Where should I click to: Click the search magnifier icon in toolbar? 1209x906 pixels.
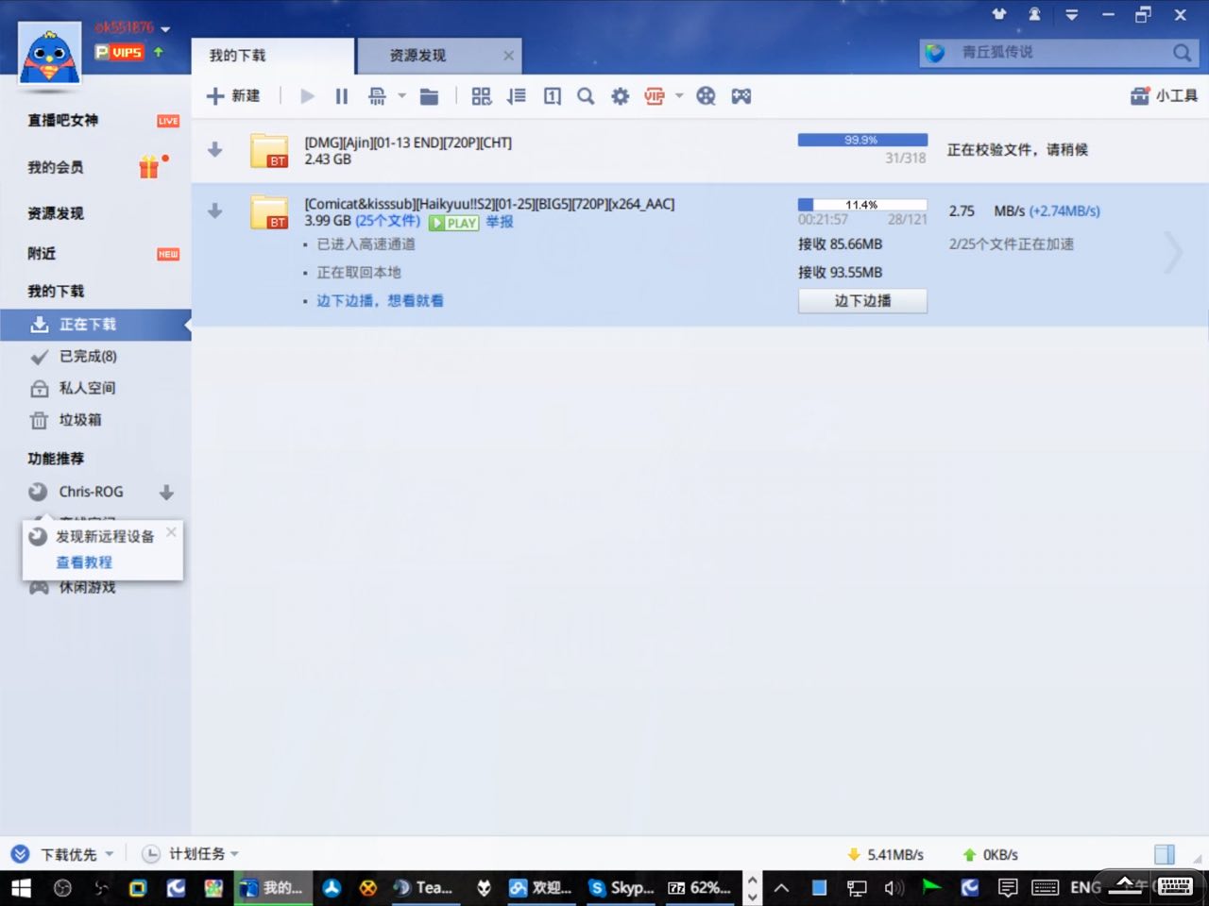point(586,96)
